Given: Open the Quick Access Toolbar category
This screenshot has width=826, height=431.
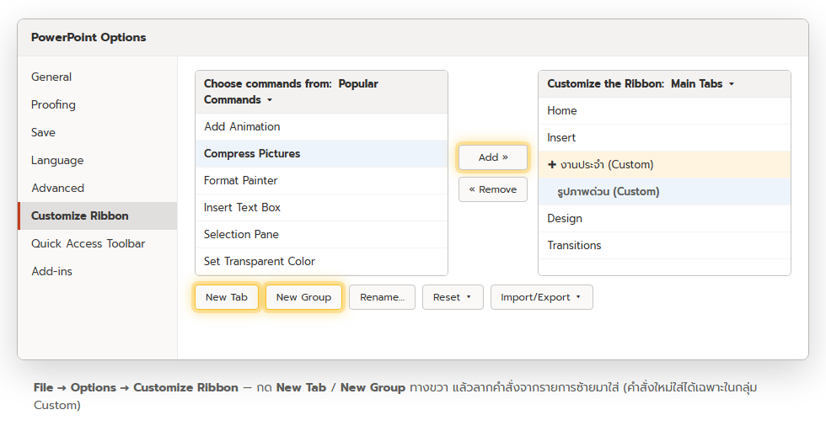Looking at the screenshot, I should click(x=98, y=243).
